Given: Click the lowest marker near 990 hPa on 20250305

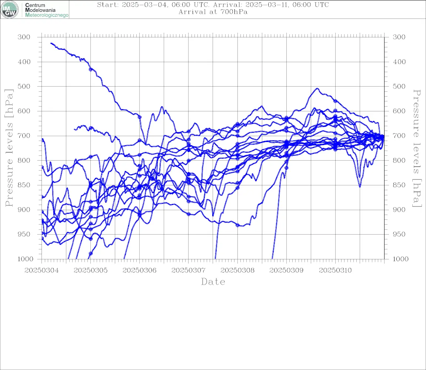Looking at the screenshot, I should [91, 253].
